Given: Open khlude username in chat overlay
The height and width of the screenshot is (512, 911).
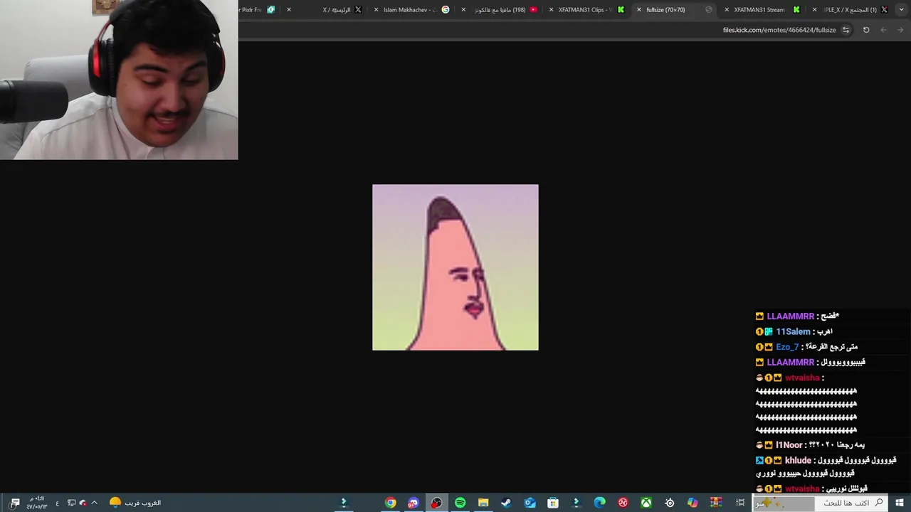Looking at the screenshot, I should click(798, 461).
